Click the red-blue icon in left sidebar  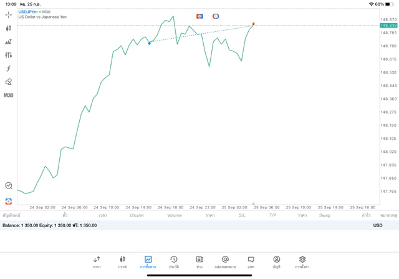coord(8,201)
